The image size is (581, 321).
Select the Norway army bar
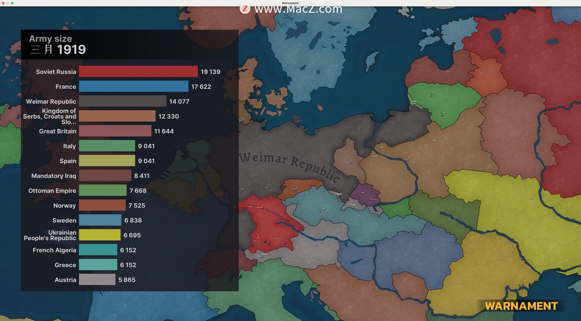pyautogui.click(x=102, y=206)
